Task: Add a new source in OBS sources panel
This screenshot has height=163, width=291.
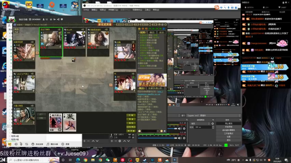Action: [x=112, y=141]
